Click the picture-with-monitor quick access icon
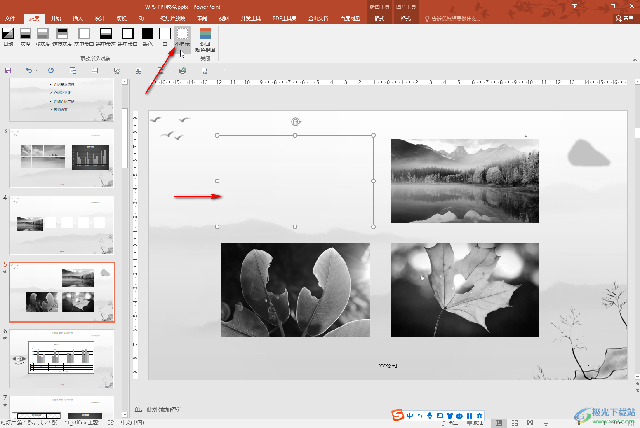 pos(73,70)
